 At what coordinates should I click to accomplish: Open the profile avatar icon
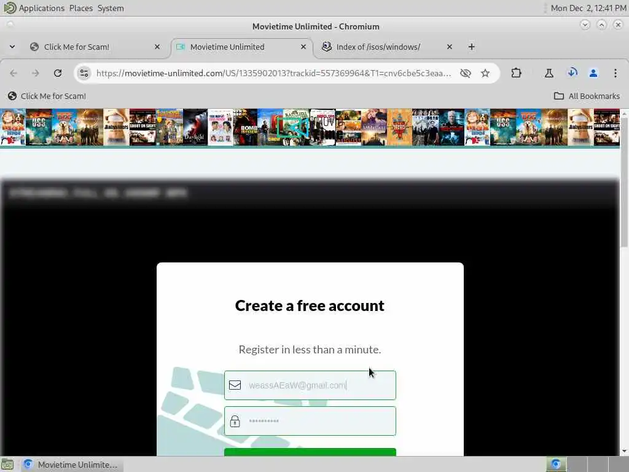[x=593, y=73]
